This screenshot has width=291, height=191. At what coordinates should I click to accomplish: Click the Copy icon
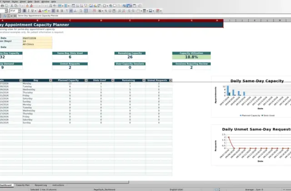(16, 6)
